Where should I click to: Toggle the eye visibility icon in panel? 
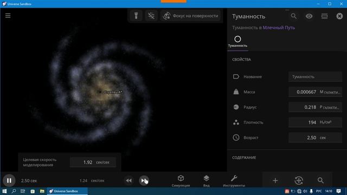click(x=309, y=16)
